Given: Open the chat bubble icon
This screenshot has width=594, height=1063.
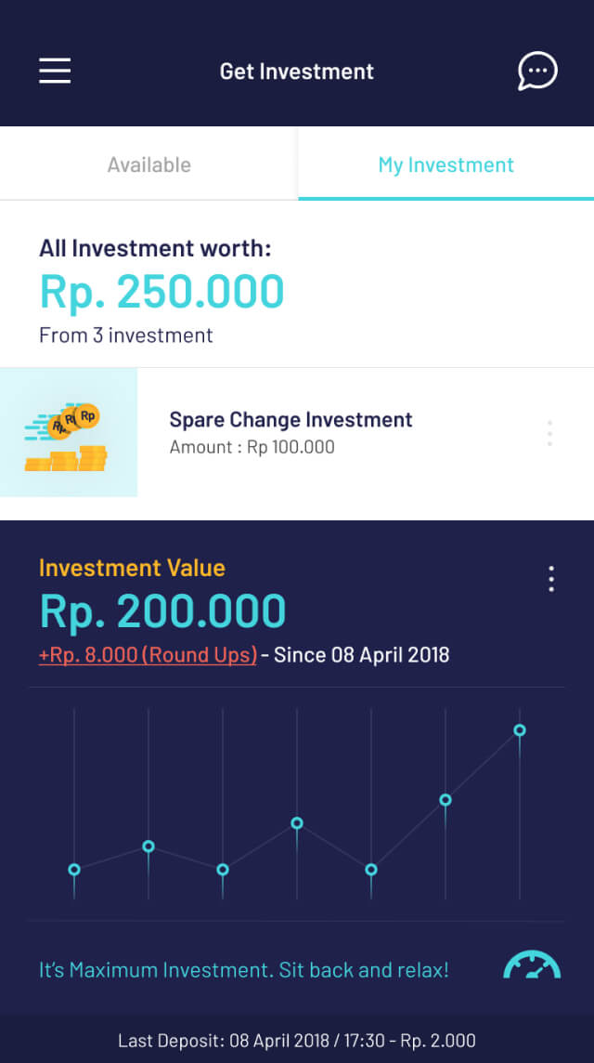Looking at the screenshot, I should [x=537, y=72].
